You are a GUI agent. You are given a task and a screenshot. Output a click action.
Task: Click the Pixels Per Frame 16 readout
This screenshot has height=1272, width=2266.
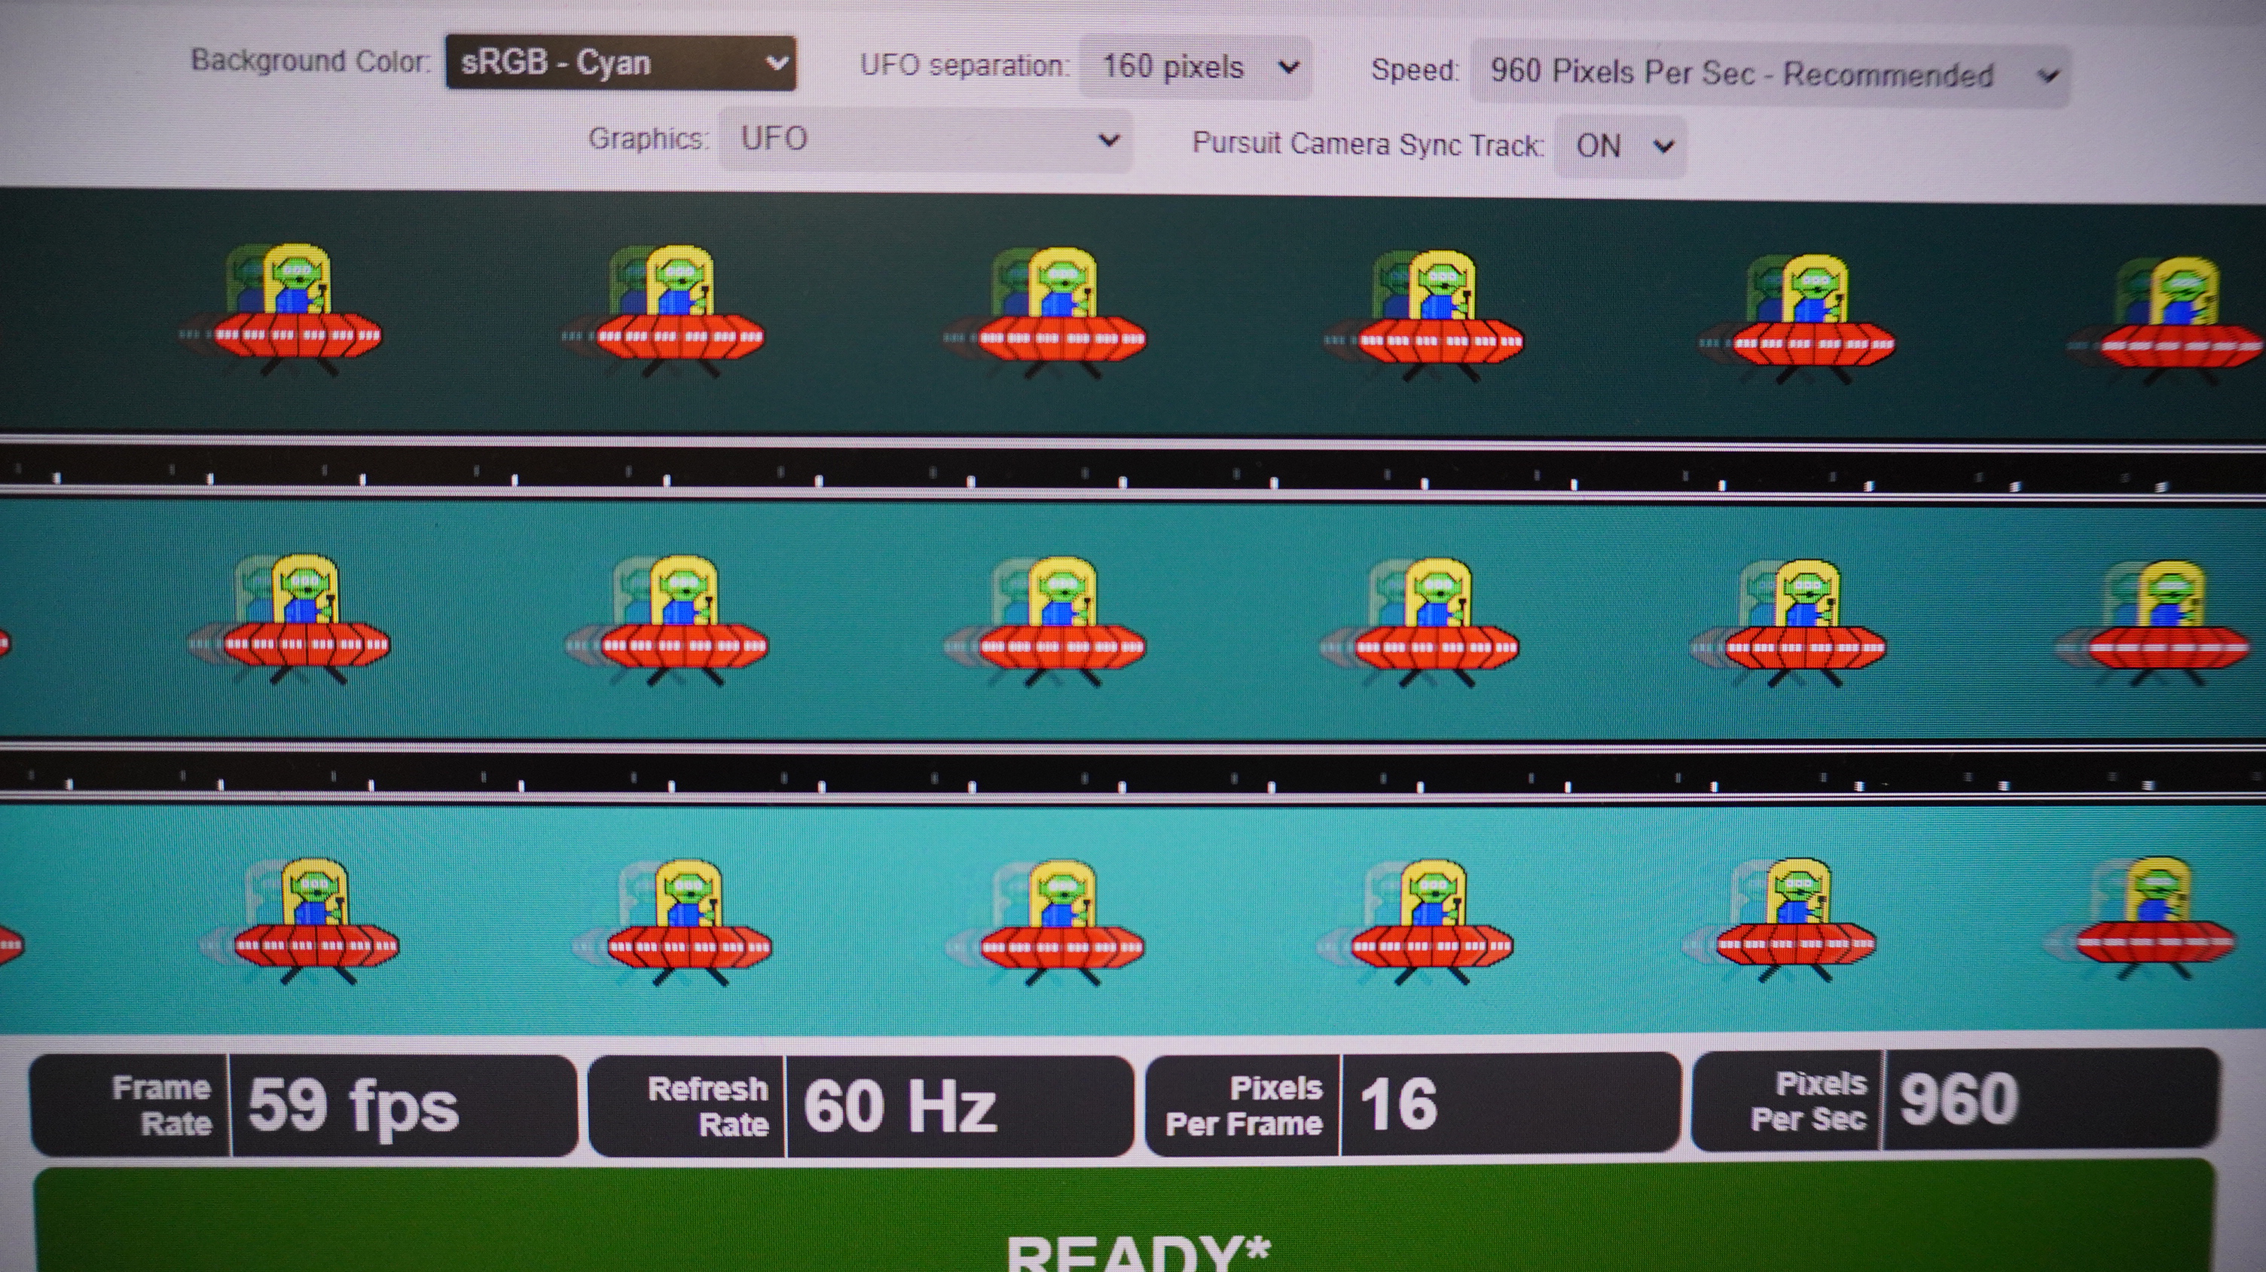pyautogui.click(x=1399, y=1103)
